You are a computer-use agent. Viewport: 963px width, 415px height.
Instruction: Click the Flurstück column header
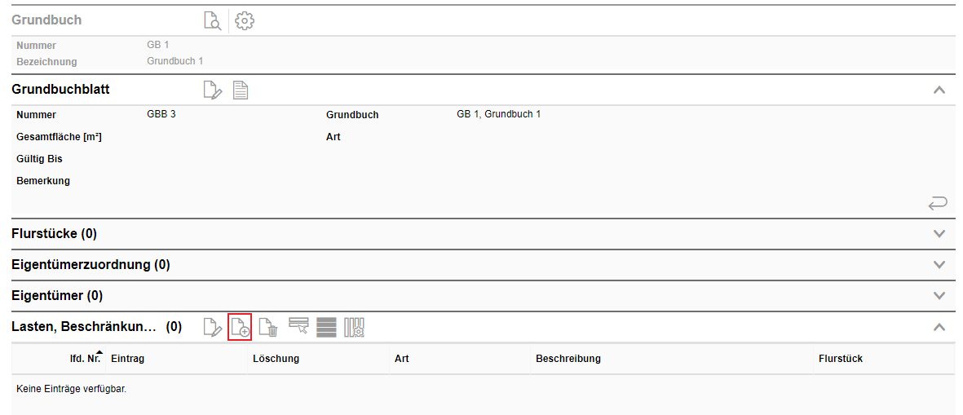click(840, 359)
